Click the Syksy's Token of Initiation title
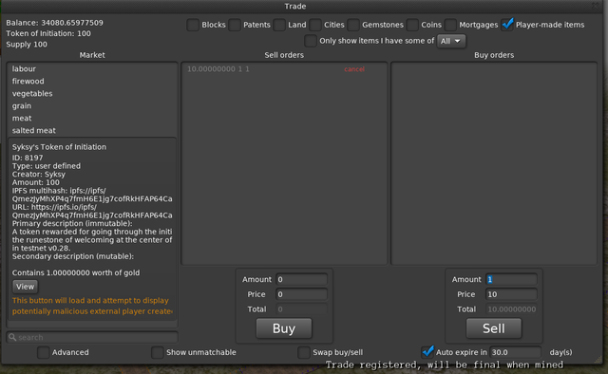 [59, 147]
